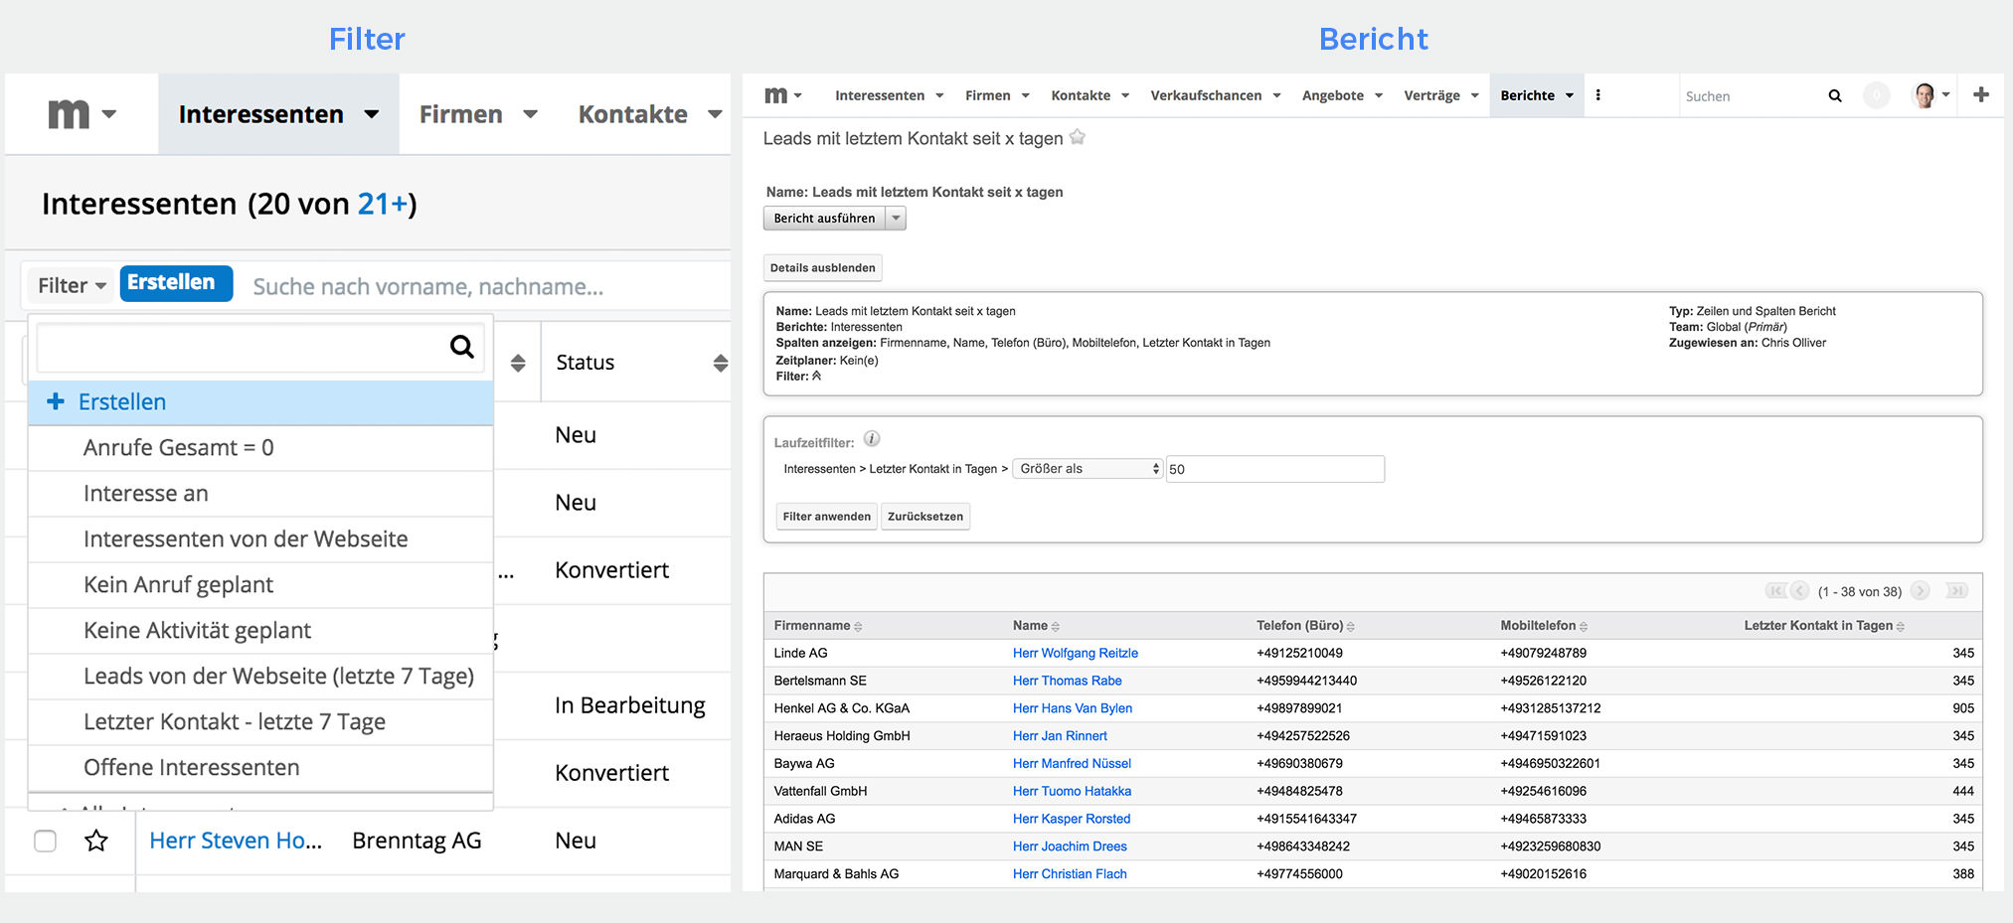Expand Firmen menu arrow in Filter panel
Screen dimensions: 2013x923
tap(531, 114)
